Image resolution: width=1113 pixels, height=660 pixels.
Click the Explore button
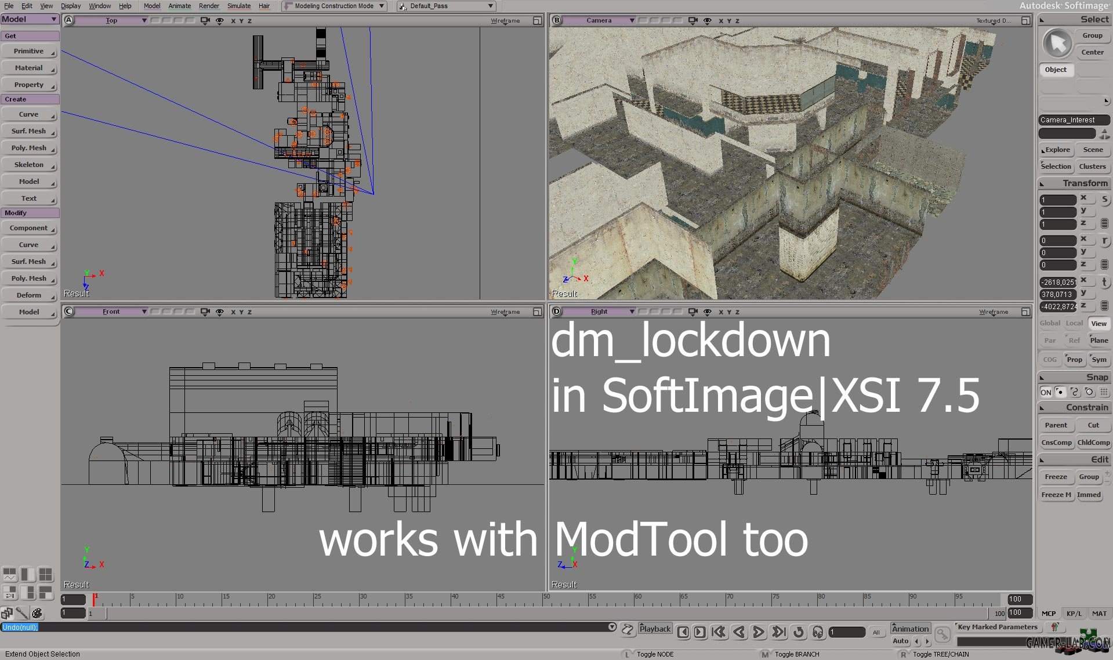(1056, 150)
